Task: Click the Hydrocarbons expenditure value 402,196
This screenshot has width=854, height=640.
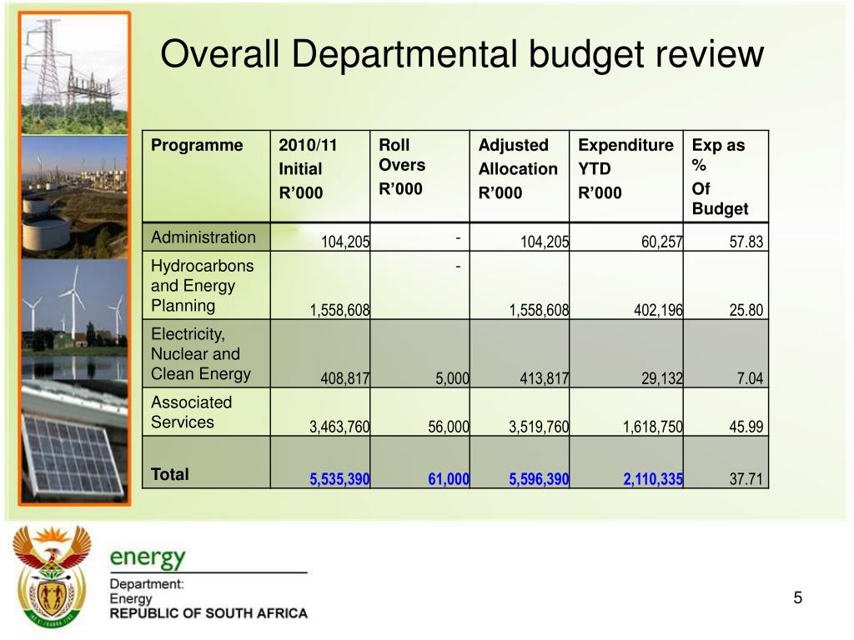Action: [658, 310]
